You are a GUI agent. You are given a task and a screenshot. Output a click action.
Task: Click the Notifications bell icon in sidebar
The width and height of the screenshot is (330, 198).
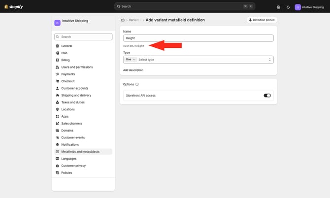[x=57, y=144]
